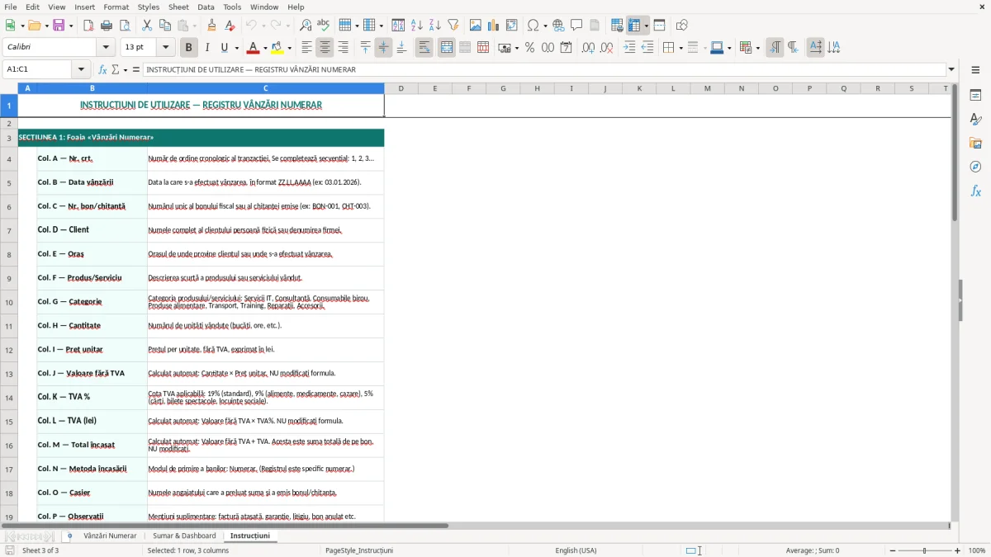Screen dimensions: 991x557
Task: Toggle Italic text style
Action: pos(207,48)
